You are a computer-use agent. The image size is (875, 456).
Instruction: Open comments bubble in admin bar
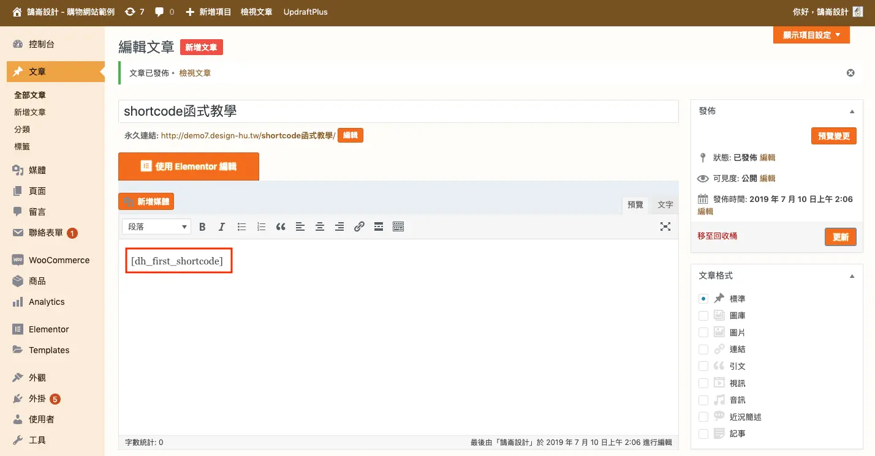point(164,12)
